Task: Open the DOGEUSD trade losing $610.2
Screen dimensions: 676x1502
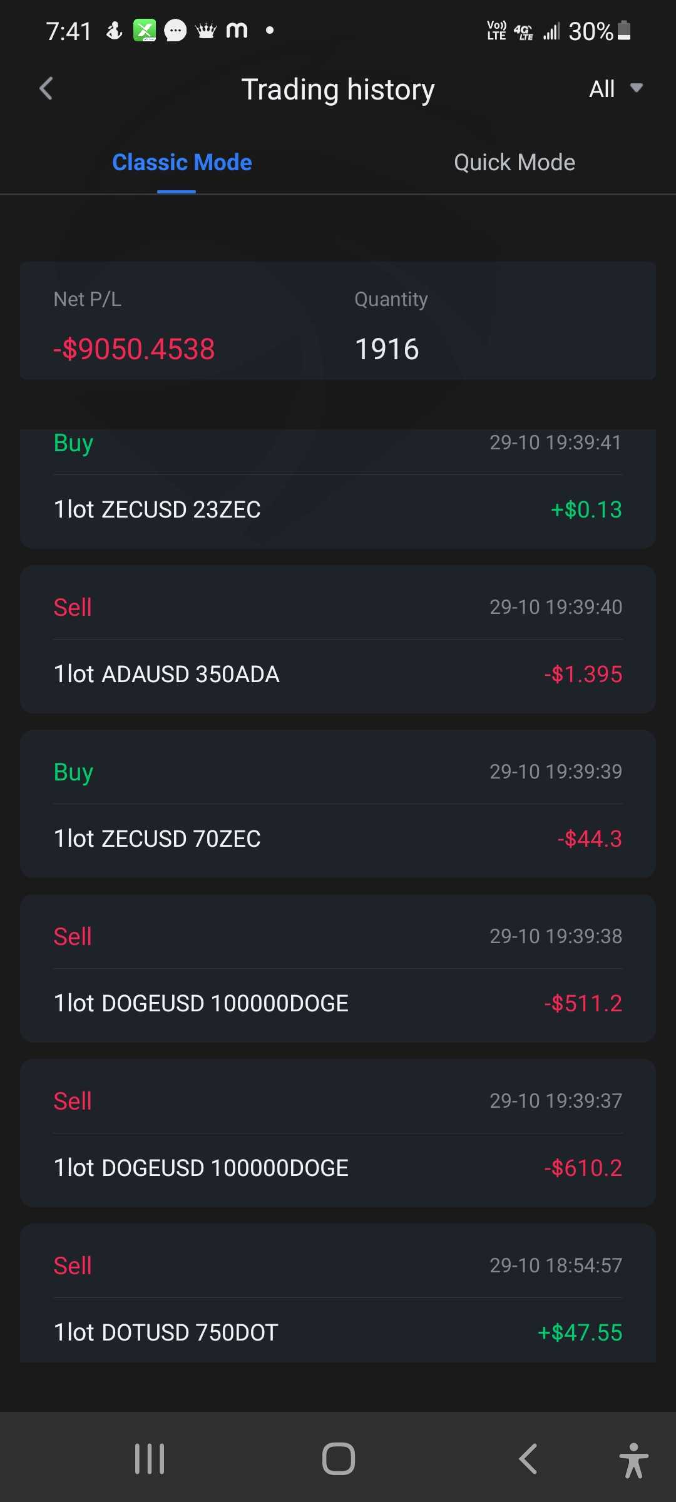Action: click(338, 1133)
